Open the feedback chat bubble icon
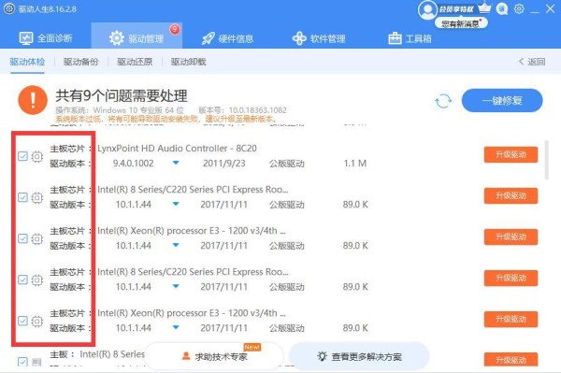This screenshot has width=561, height=373. [x=502, y=9]
